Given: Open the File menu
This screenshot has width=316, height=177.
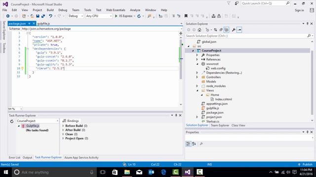Looking at the screenshot, I should [4, 10].
